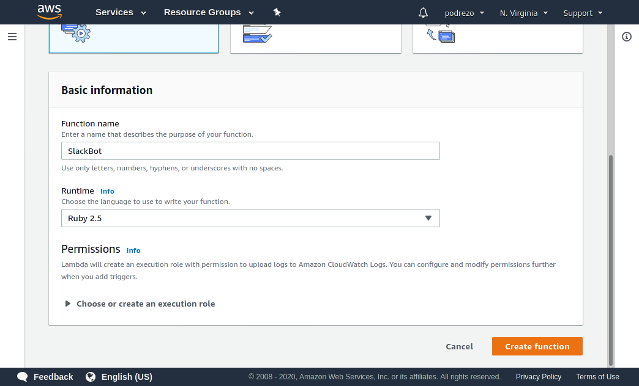Click the Use a blueprint card icon

256,34
